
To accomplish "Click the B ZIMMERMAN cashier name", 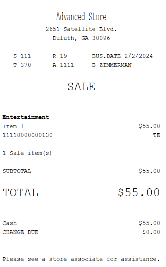I will click(112, 65).
